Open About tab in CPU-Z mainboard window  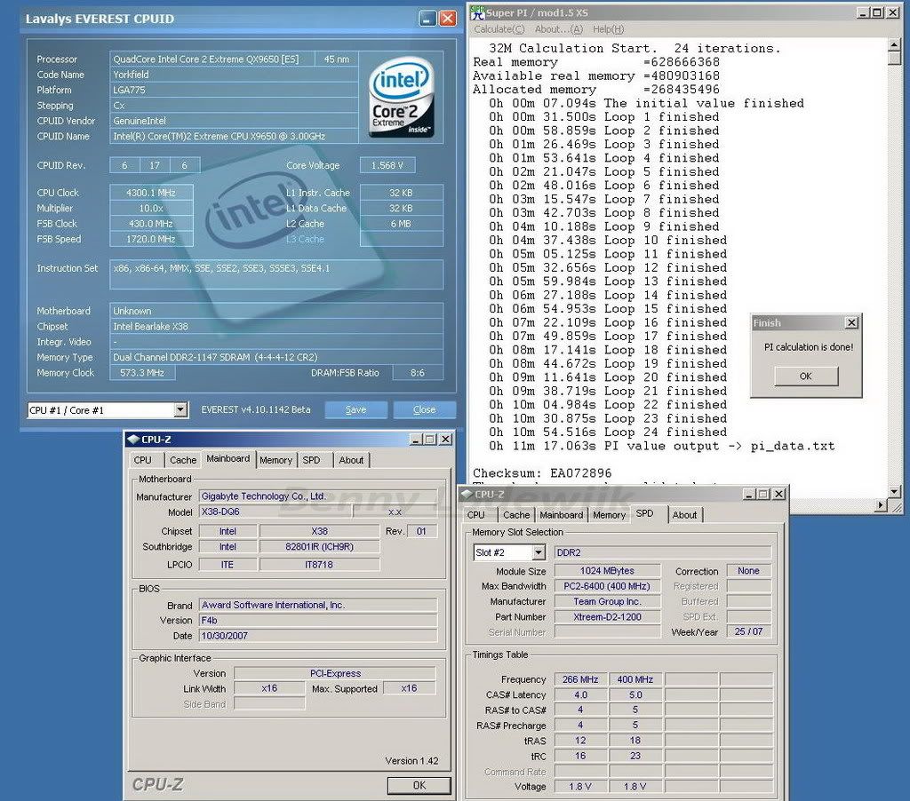(351, 460)
